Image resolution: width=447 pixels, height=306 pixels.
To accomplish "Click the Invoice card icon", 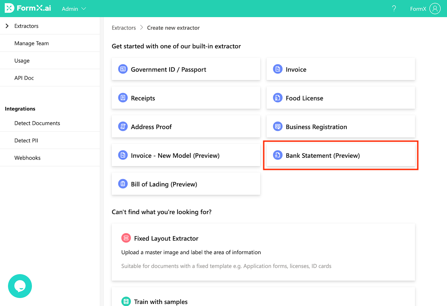I will pyautogui.click(x=278, y=69).
